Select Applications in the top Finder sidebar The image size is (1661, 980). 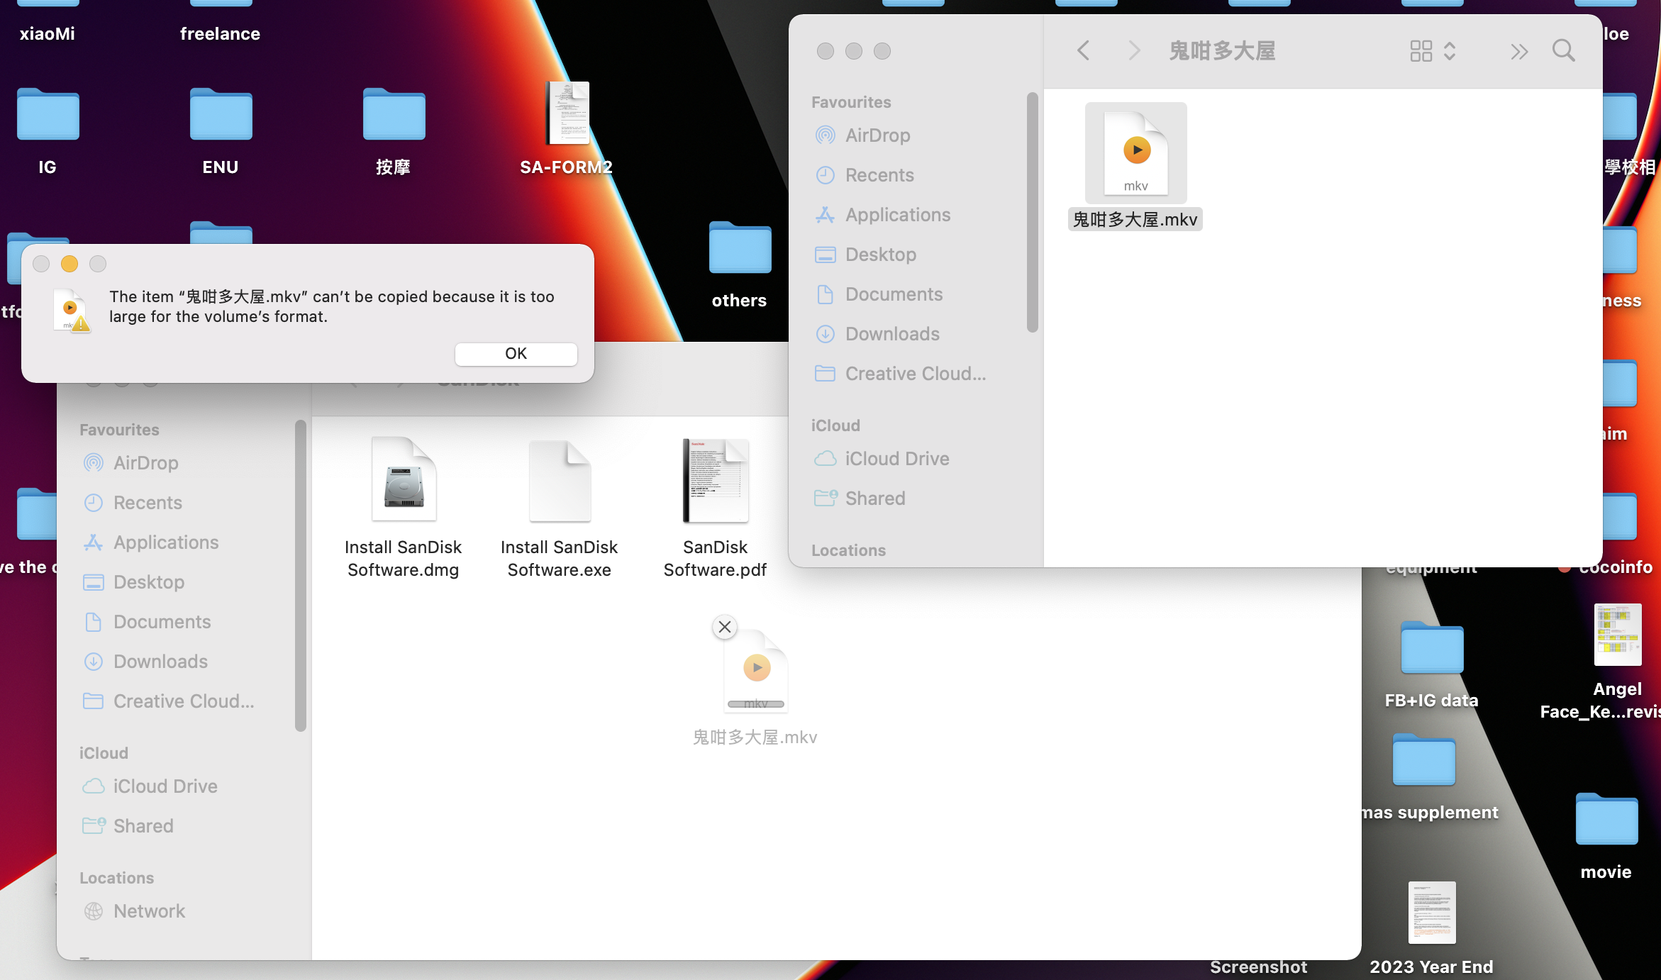pyautogui.click(x=897, y=215)
